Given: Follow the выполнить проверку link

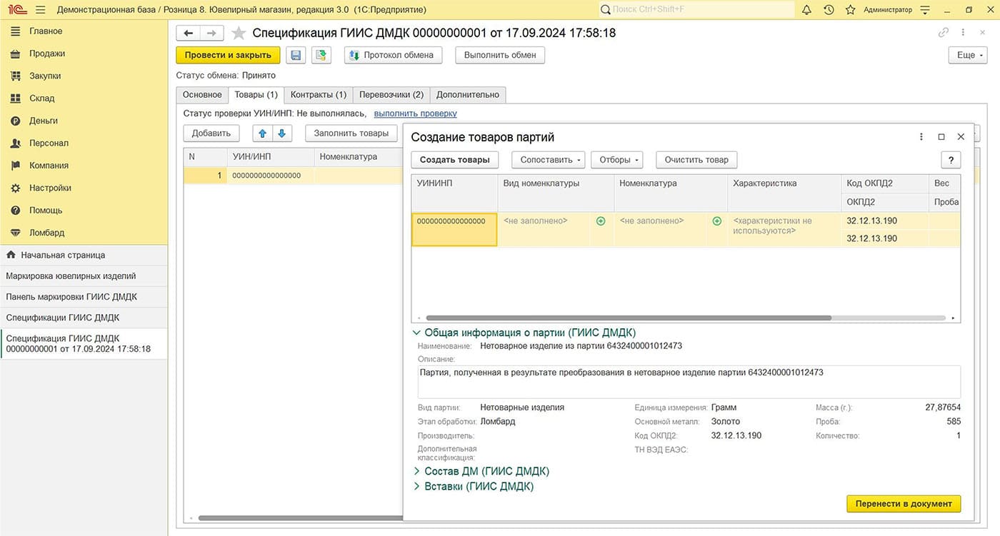Looking at the screenshot, I should coord(416,113).
